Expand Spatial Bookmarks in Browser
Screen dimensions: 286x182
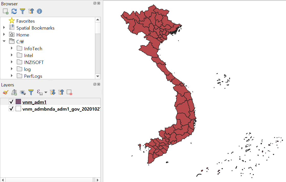(x=4, y=28)
